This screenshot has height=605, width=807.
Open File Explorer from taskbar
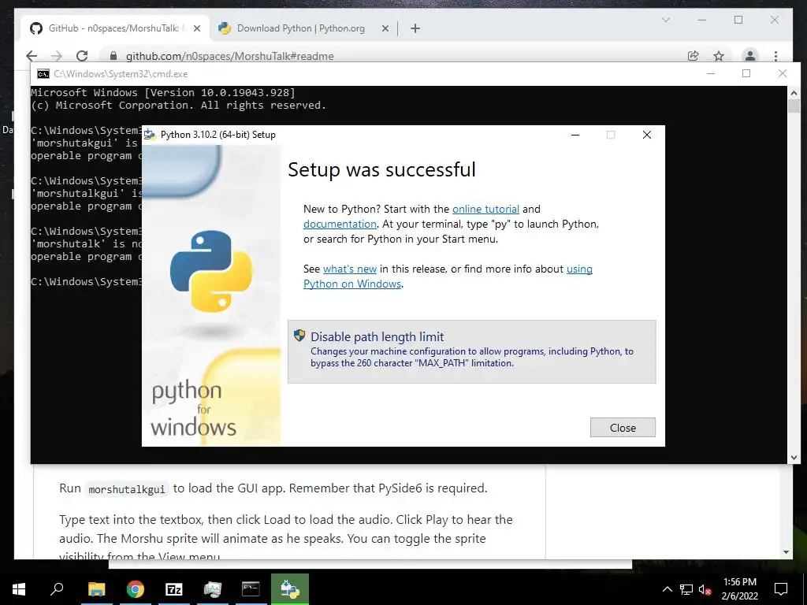pos(96,589)
